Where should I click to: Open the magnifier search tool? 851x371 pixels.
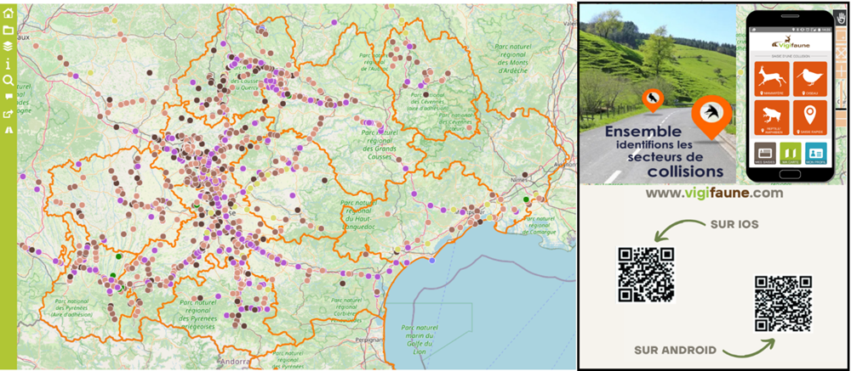tap(8, 80)
